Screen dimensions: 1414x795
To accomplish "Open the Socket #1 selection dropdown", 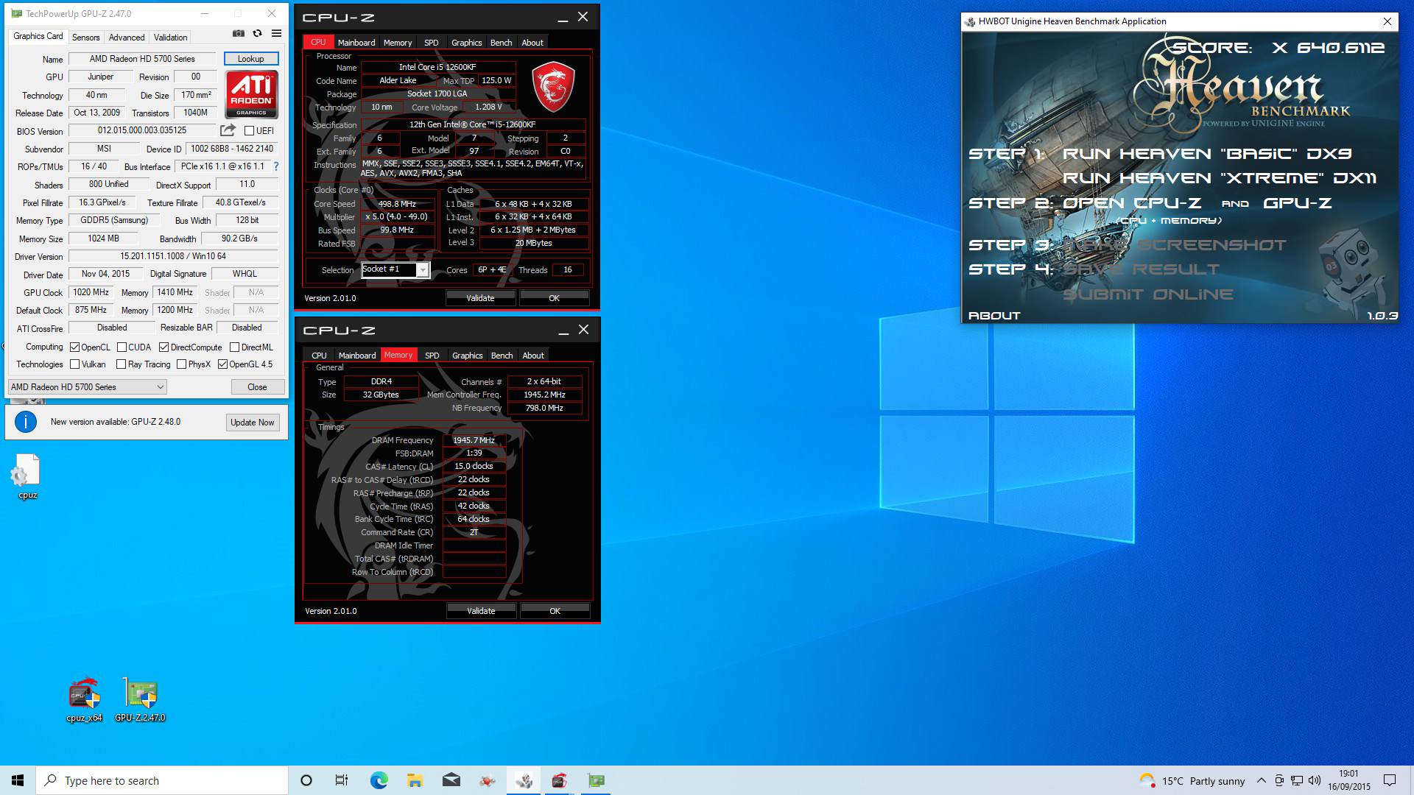I will tap(395, 269).
